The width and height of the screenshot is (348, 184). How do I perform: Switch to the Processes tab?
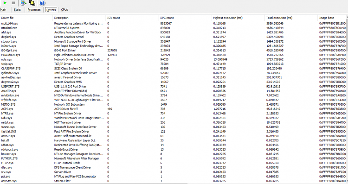(34, 10)
